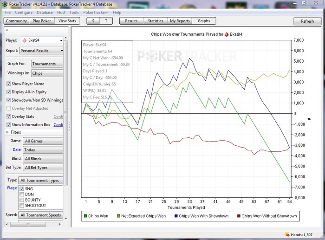Click horizontal scrollbar left arrow

coord(7,224)
